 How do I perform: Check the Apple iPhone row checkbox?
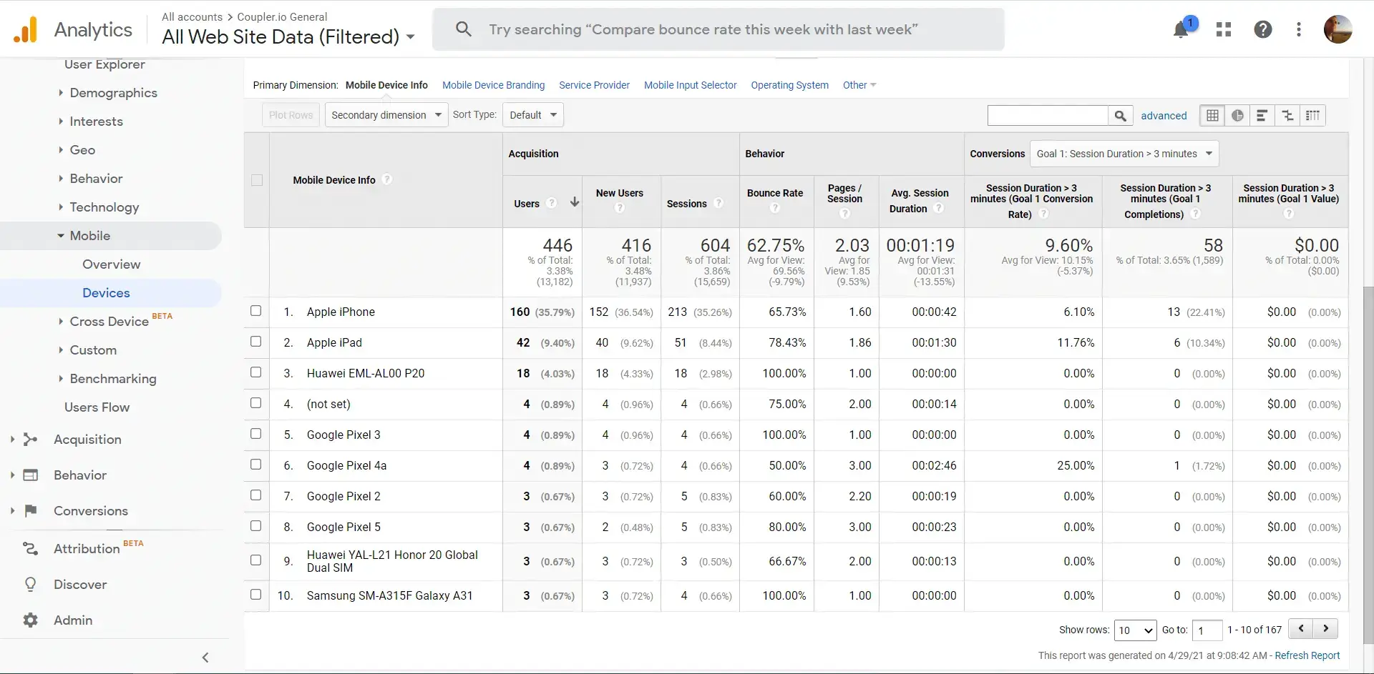tap(255, 311)
